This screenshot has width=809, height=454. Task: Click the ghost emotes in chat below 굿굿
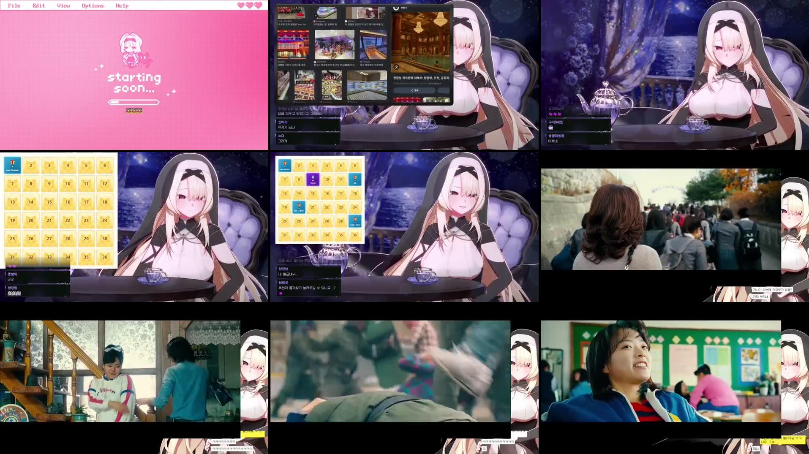click(x=14, y=293)
